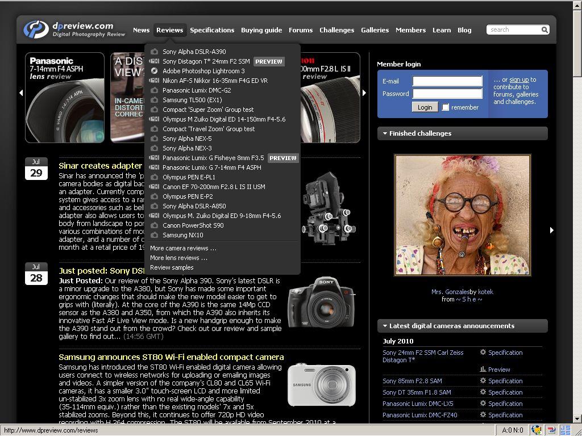Select Sony Alpha NEX-5 from Reviews menu
Viewport: 582px width, 436px height.
tap(187, 139)
